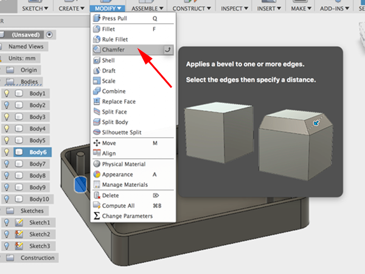365x274 pixels.
Task: Select Body6 in the browser tree
Action: tap(33, 152)
